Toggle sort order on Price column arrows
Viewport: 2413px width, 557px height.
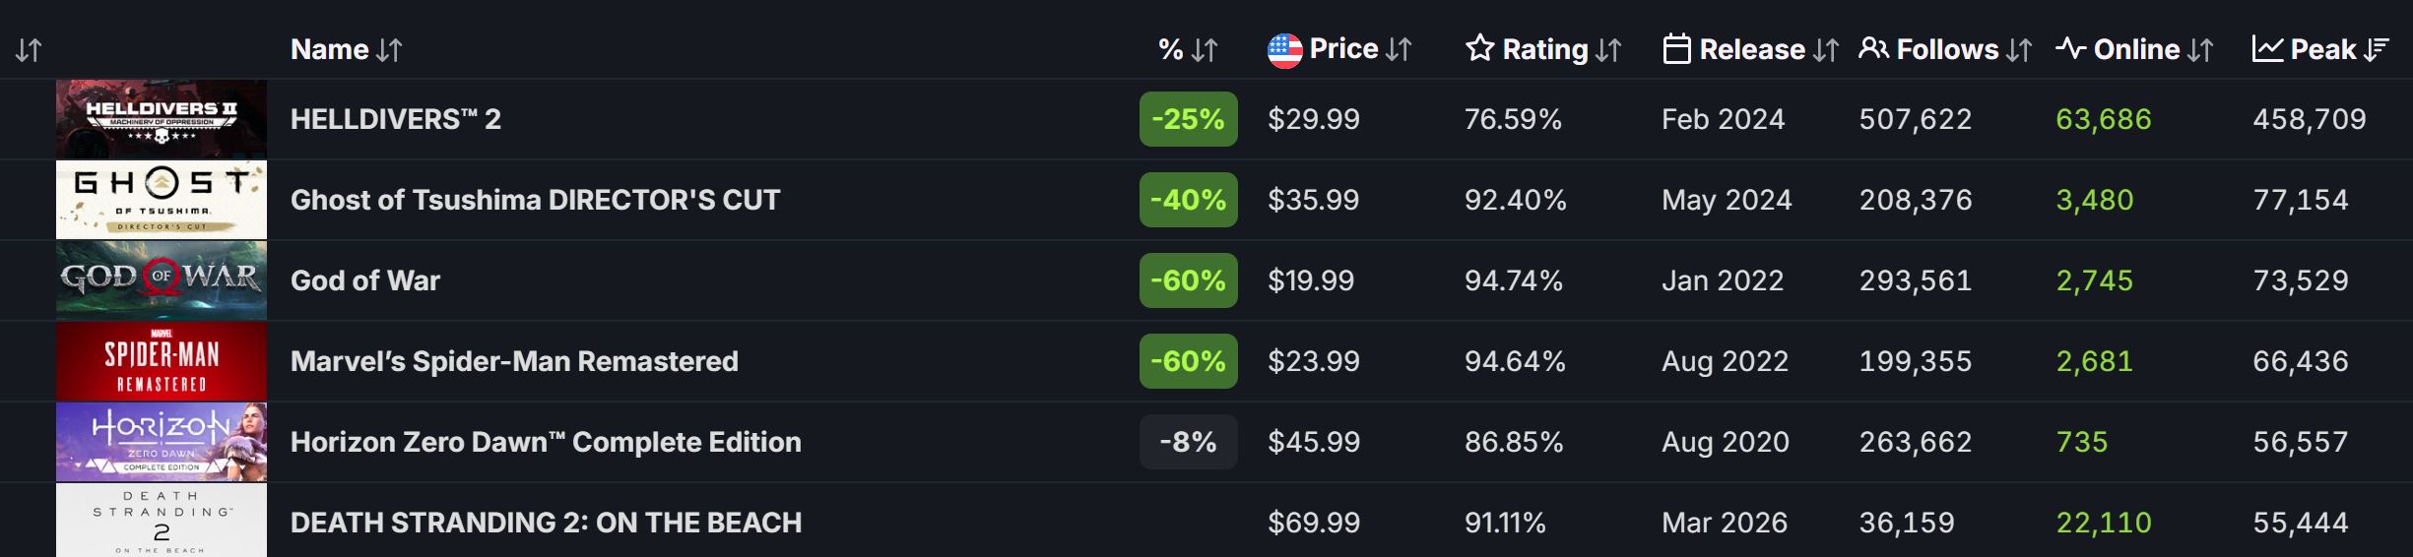coord(1399,50)
